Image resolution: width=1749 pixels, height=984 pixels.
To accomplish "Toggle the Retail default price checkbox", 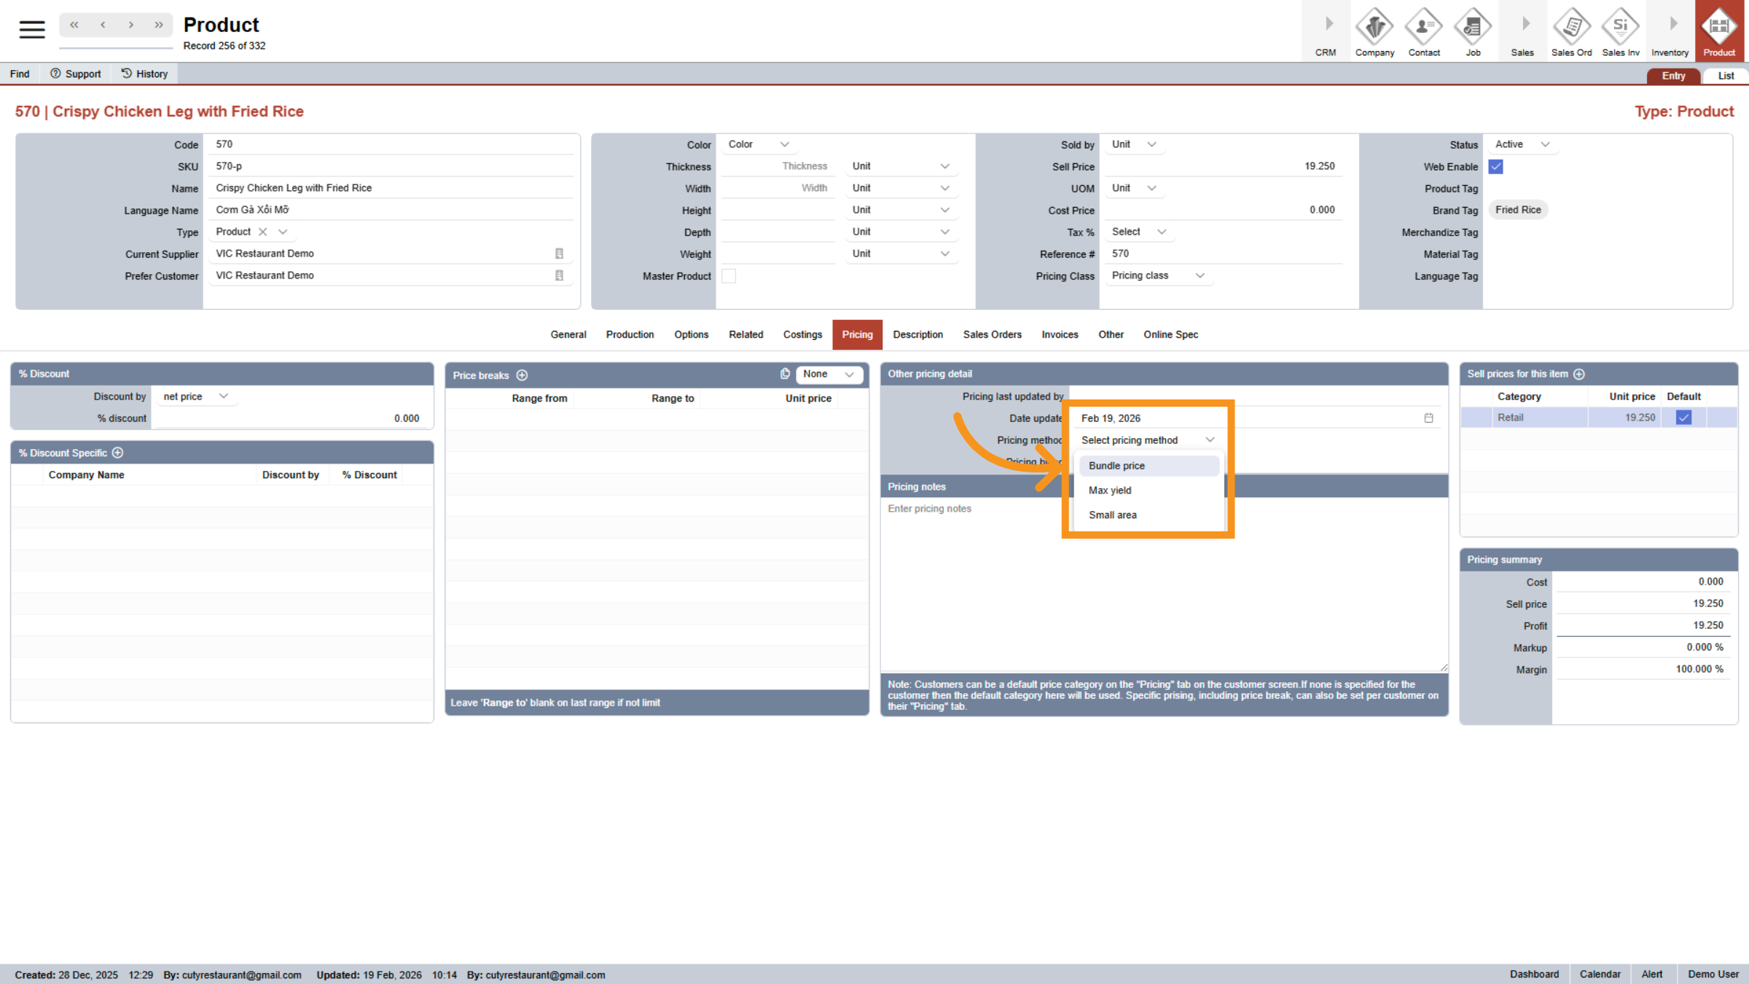I will pos(1683,418).
